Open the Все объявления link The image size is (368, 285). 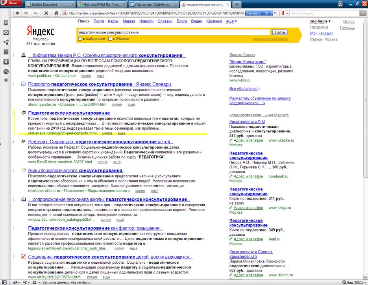coord(243,89)
